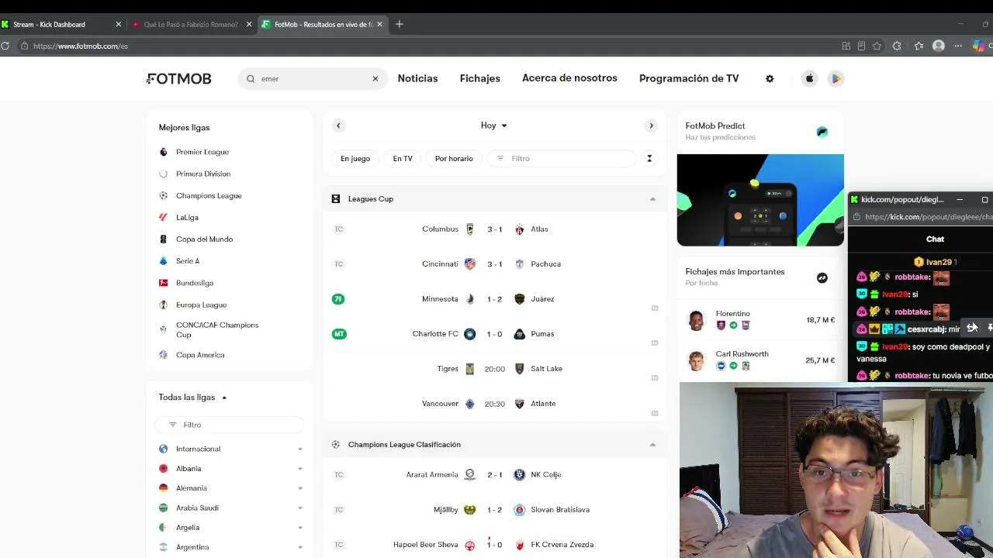Image resolution: width=993 pixels, height=558 pixels.
Task: Open the Fichajes menu item
Action: click(480, 78)
